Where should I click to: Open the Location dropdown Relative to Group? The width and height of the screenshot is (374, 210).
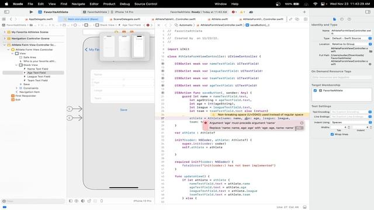pos(351,44)
